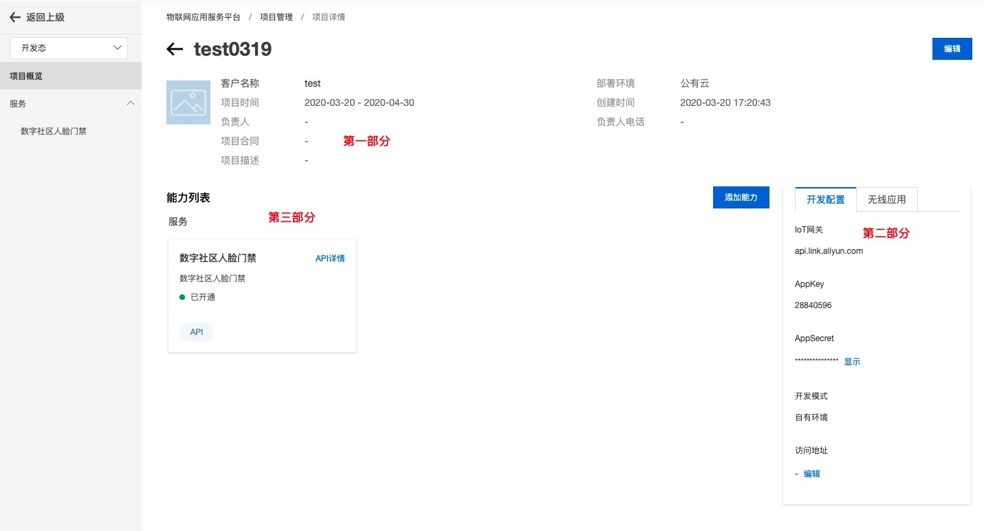Image resolution: width=984 pixels, height=531 pixels.
Task: Click the 能力列表 heading
Action: tap(188, 197)
